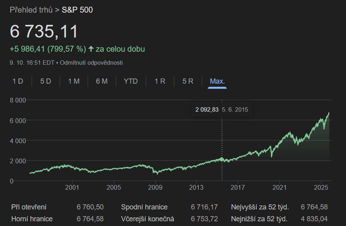346x226 pixels.
Task: Select the YTD range tab
Action: click(131, 81)
